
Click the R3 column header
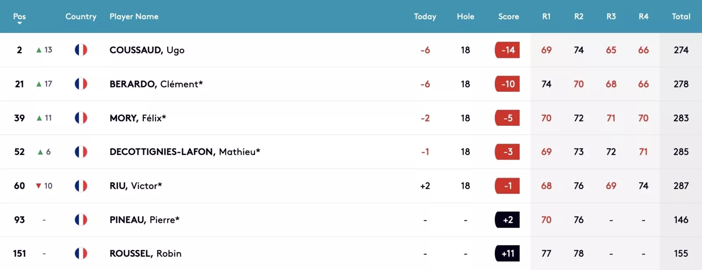611,16
